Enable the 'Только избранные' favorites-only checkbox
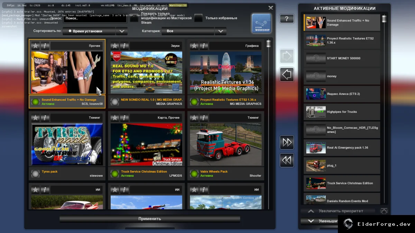 coord(198,18)
